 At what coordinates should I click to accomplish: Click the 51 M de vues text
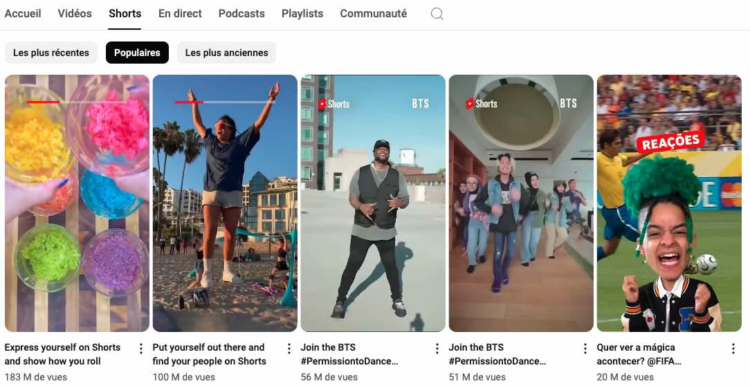[x=477, y=377]
